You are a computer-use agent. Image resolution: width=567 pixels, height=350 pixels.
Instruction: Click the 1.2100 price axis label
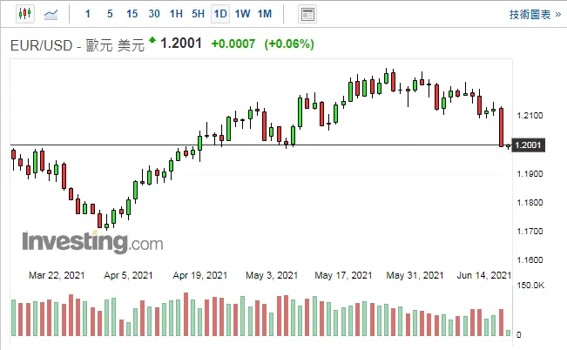pyautogui.click(x=530, y=116)
